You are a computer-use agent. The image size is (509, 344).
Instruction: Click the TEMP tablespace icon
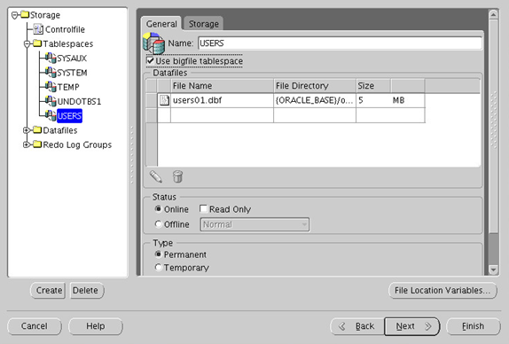(51, 87)
